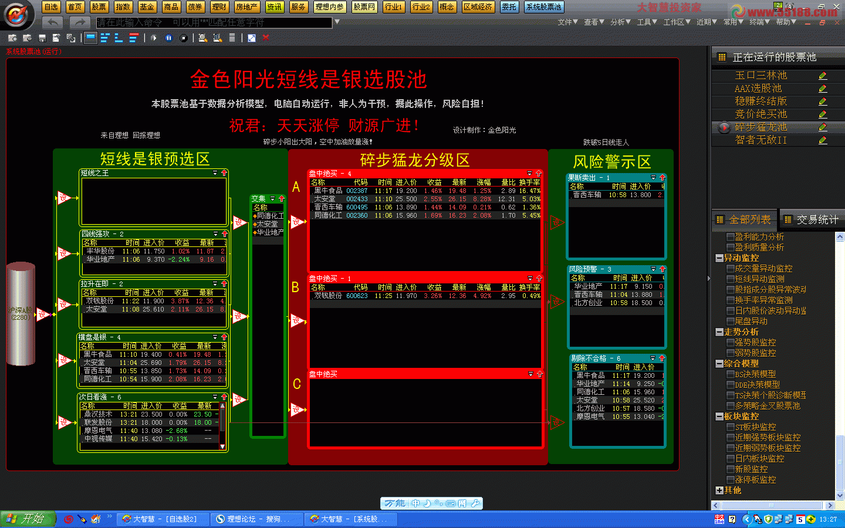Image resolution: width=845 pixels, height=528 pixels.
Task: Open the 分析 menu
Action: (x=620, y=22)
